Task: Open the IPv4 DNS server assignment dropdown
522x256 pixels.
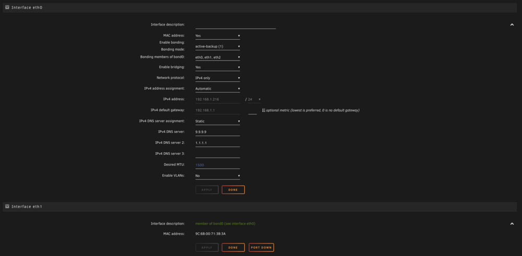Action: click(217, 121)
